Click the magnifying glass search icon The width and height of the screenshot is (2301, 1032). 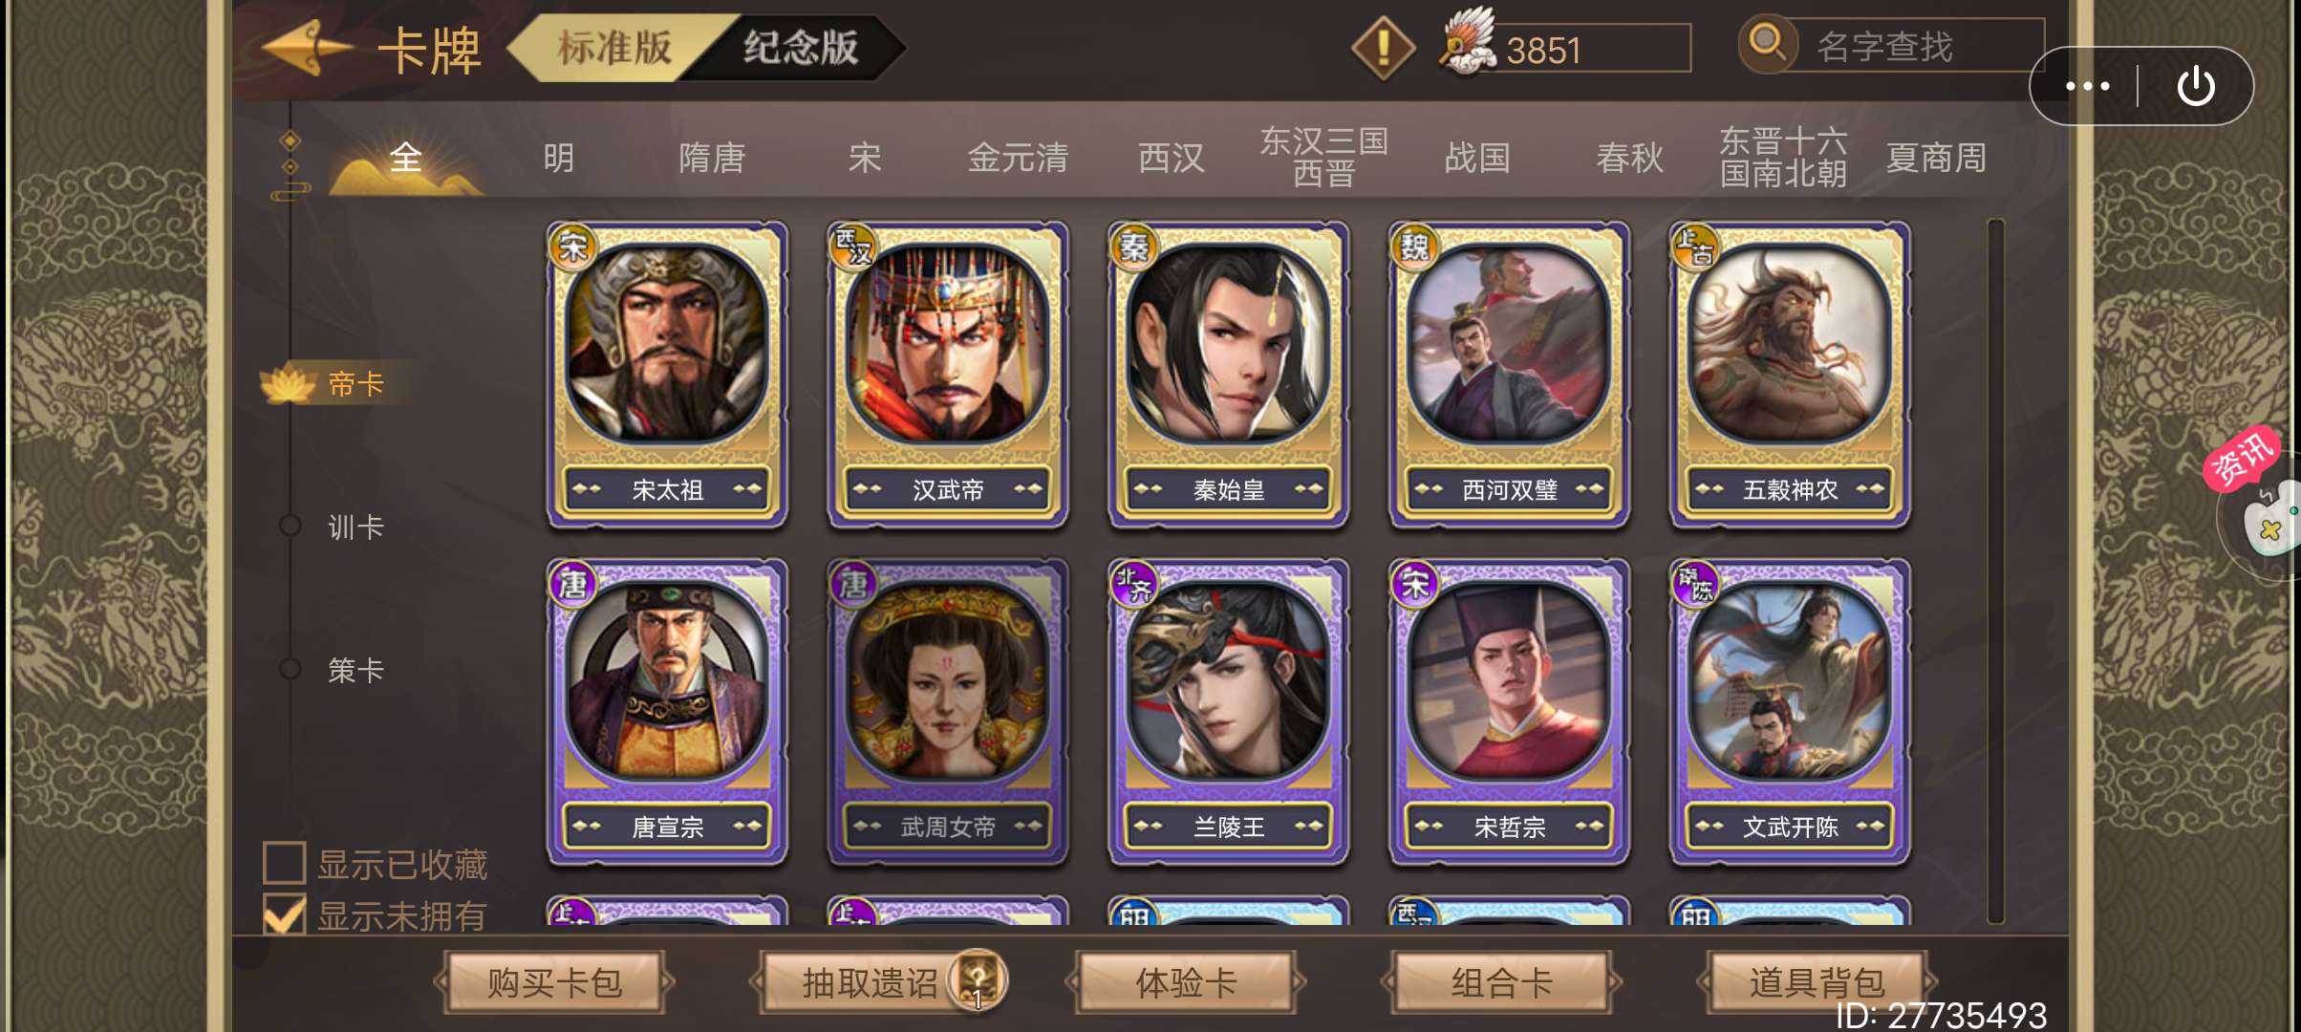(x=1766, y=44)
